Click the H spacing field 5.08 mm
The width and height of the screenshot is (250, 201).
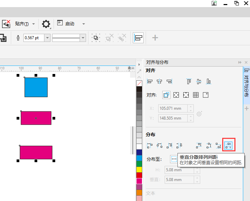179,170
